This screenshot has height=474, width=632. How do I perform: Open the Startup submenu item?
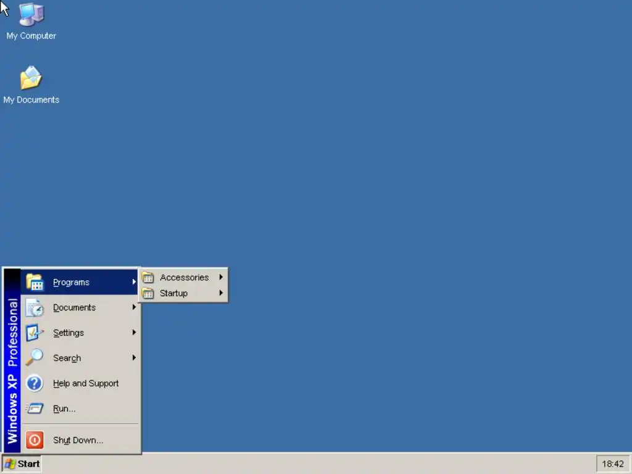183,293
